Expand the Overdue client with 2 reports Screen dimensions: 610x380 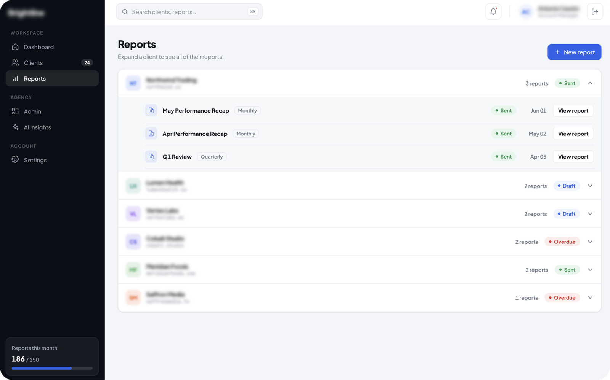[590, 242]
